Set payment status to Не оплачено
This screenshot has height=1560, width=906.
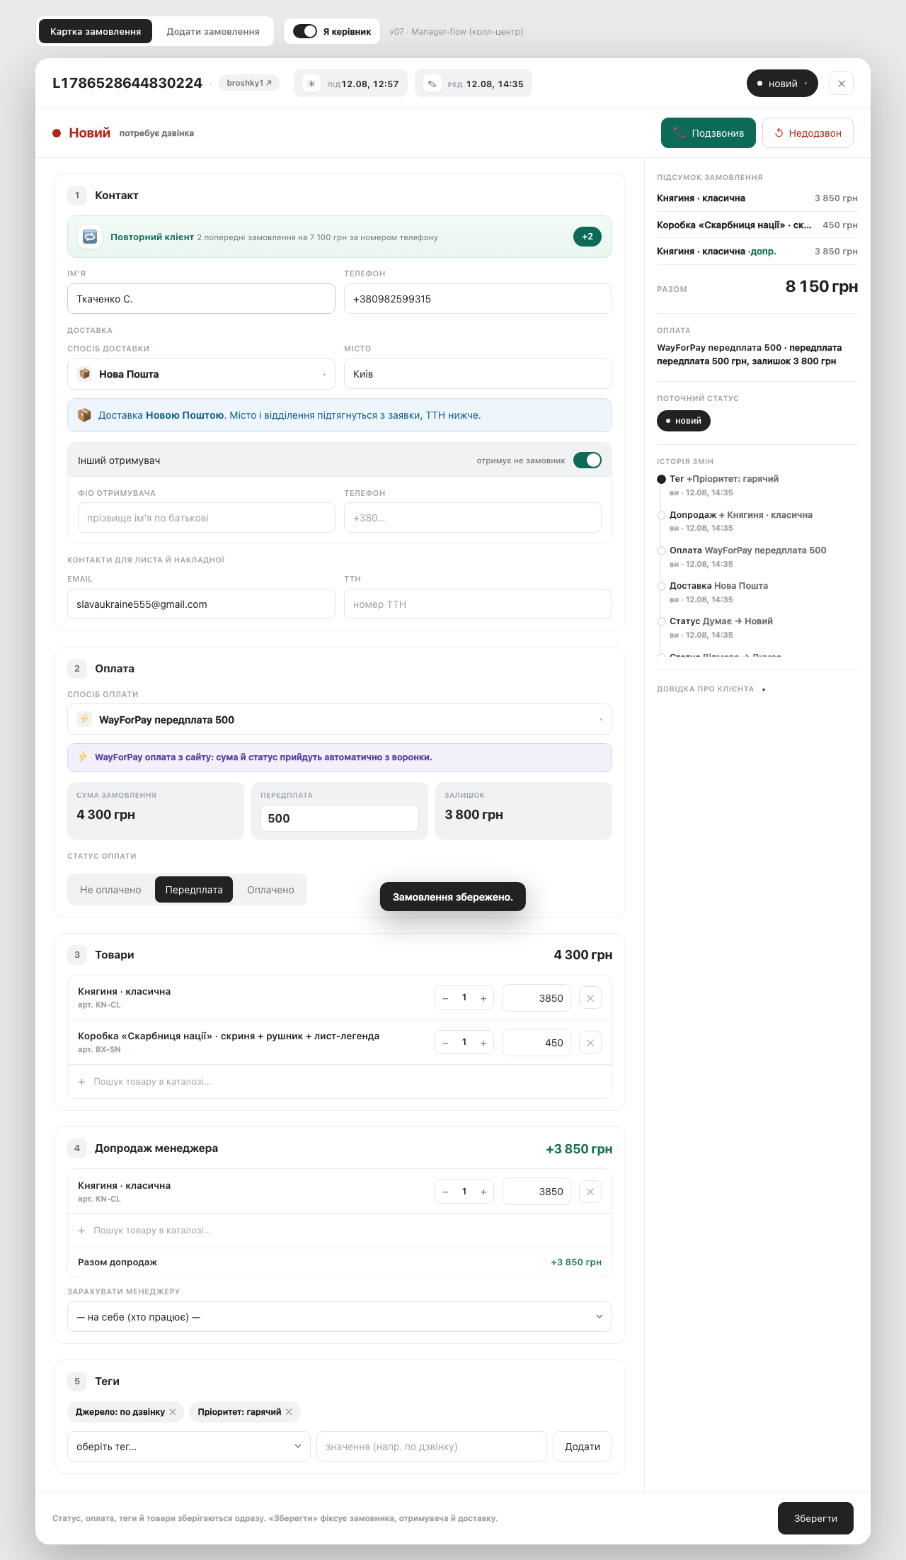click(110, 890)
